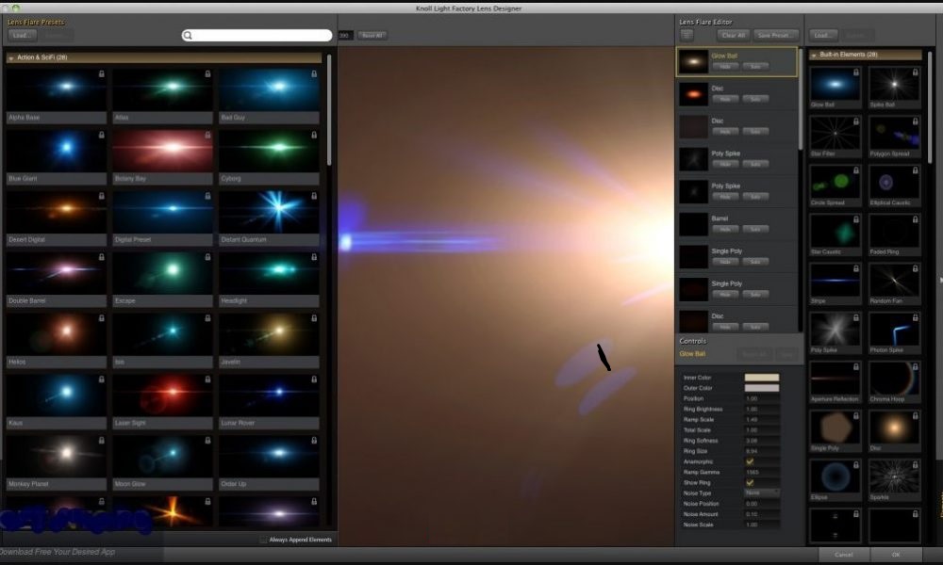This screenshot has width=943, height=565.
Task: Add the Spike Ball built-in element
Action: click(x=894, y=84)
